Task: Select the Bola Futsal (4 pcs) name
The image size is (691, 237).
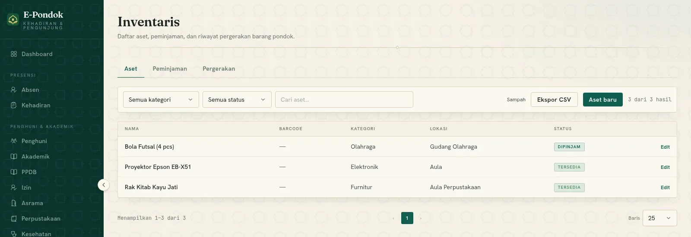Action: 149,147
